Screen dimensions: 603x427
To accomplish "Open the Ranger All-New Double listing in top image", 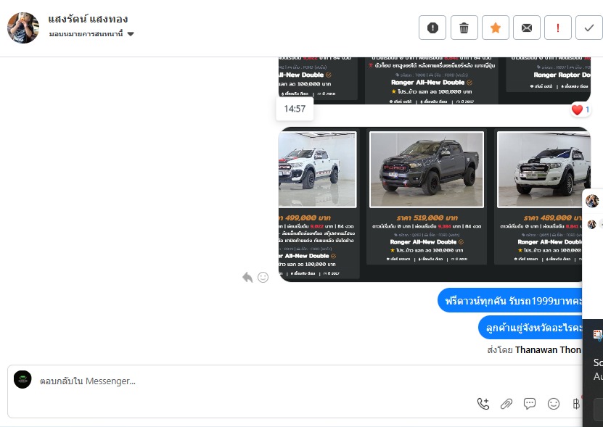I will click(432, 80).
